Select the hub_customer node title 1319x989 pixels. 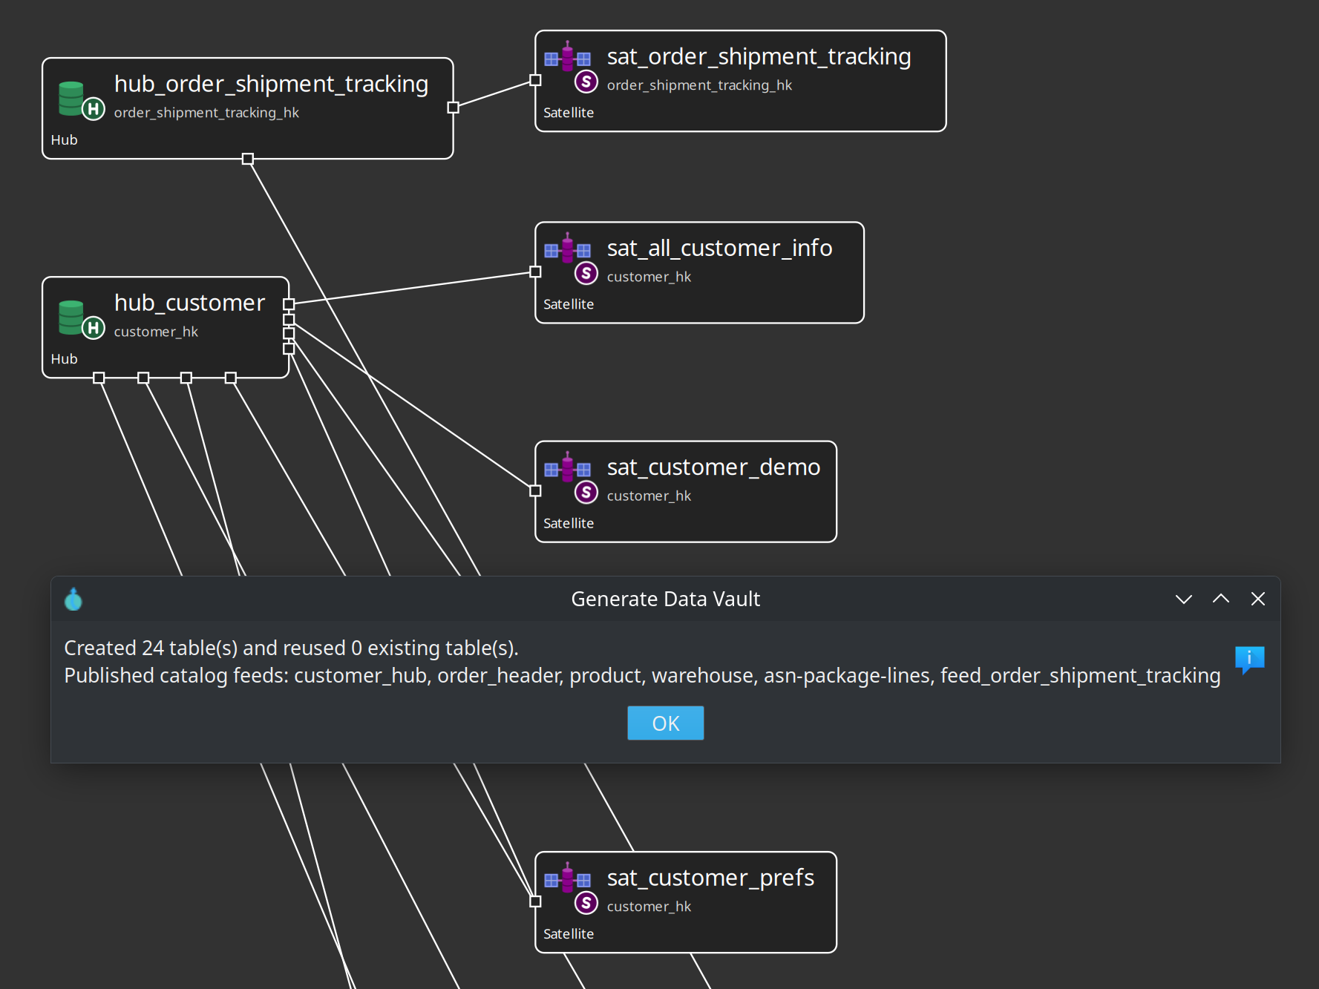point(189,303)
